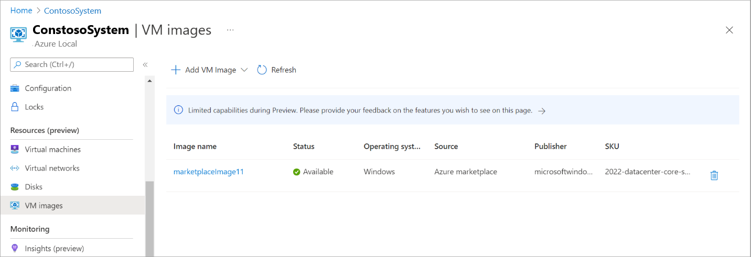Click the delete trash icon for marketplaceImage11
751x257 pixels.
pyautogui.click(x=714, y=175)
